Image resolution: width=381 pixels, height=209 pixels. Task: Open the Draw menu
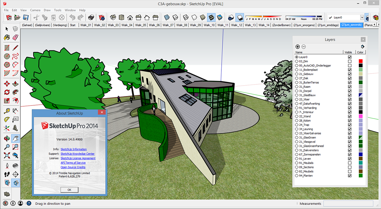pyautogui.click(x=47, y=10)
